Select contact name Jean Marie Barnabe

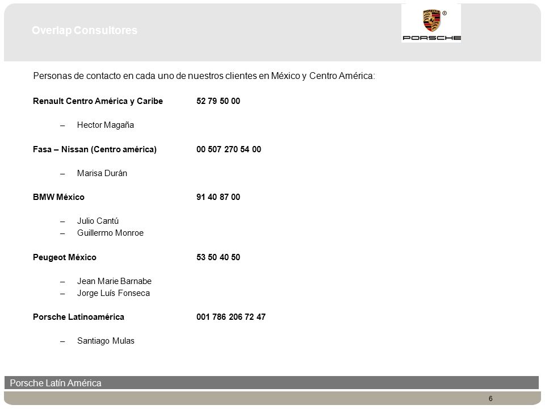pos(114,281)
